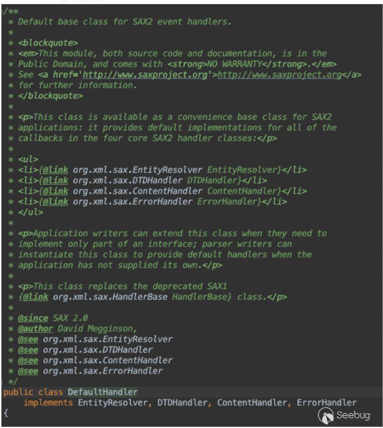Click the Seebug watermark text

coord(353,415)
